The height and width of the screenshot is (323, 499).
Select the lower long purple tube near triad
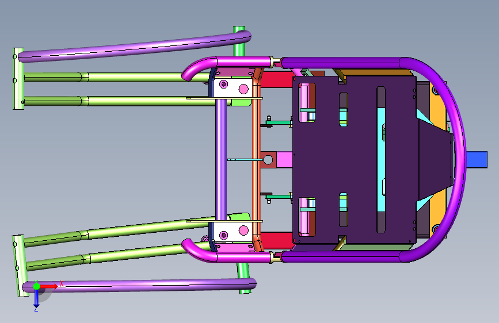point(140,285)
